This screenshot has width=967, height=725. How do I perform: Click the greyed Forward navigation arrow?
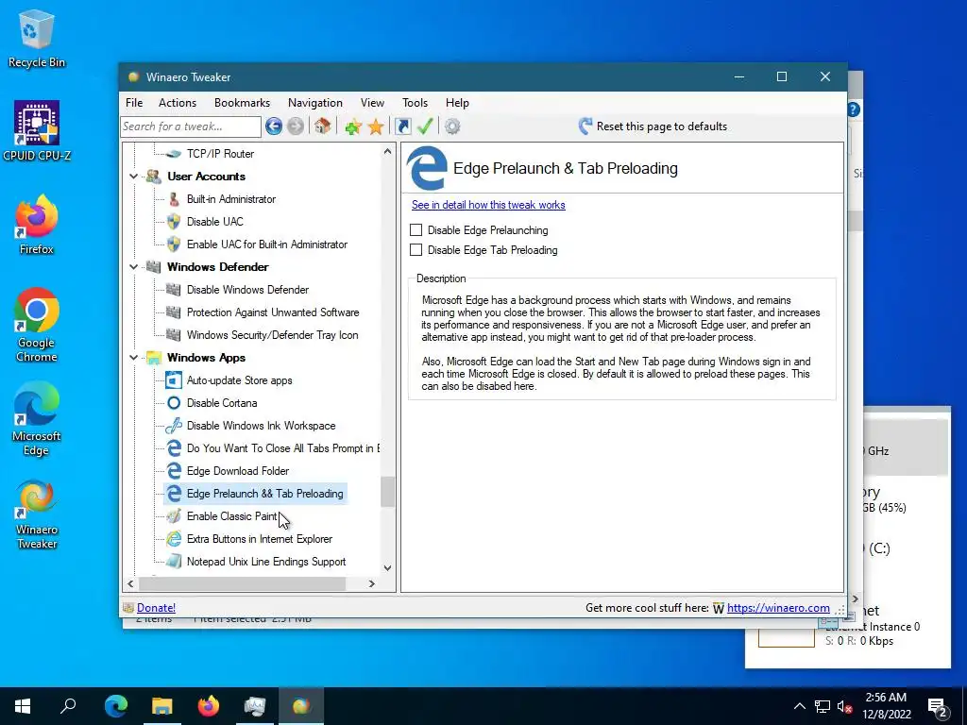point(296,126)
